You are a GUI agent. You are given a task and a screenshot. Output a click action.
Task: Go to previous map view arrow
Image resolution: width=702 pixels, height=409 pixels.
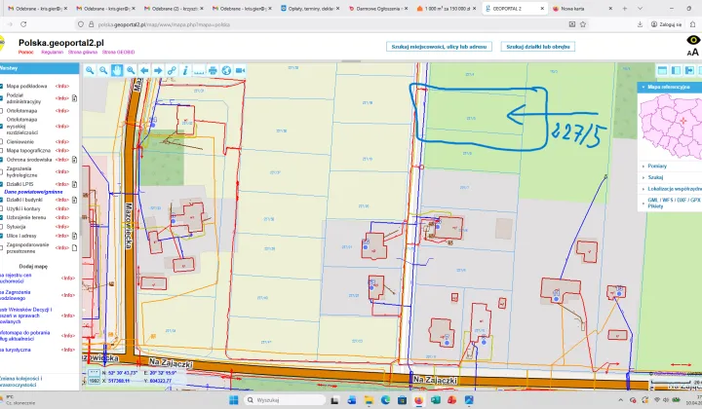pos(144,70)
